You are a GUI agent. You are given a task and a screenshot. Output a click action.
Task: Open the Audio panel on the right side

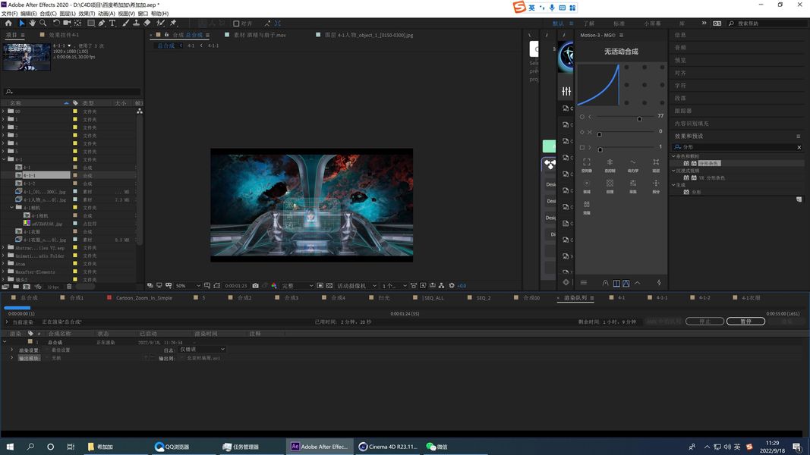point(680,48)
